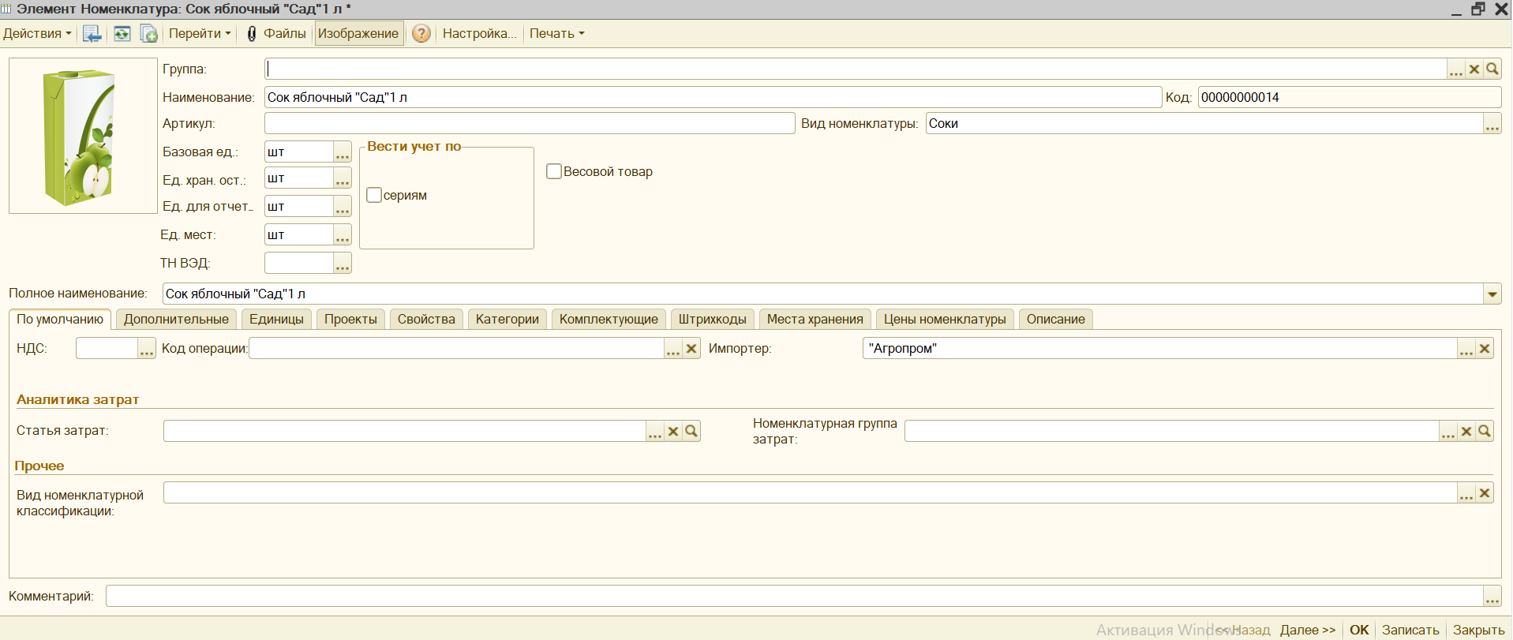Click the copy element toolbar icon
1513x640 pixels.
click(x=148, y=34)
